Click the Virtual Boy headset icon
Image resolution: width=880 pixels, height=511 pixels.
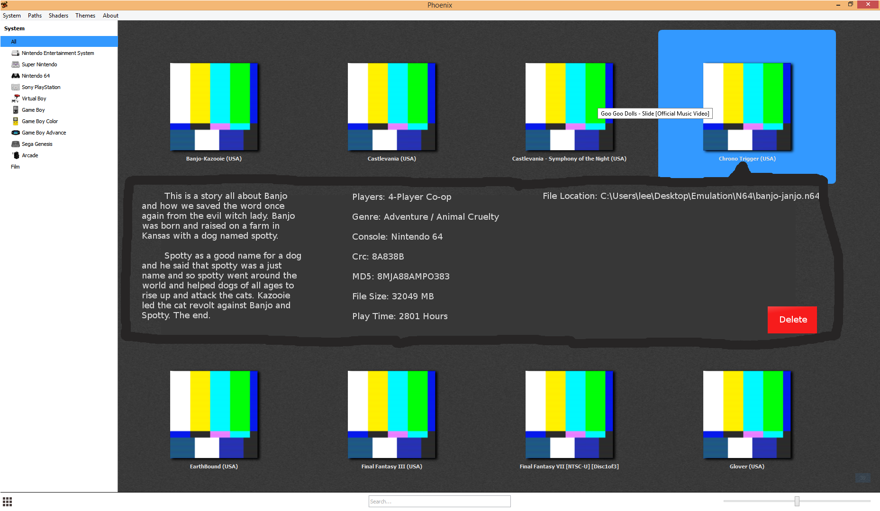coord(16,99)
